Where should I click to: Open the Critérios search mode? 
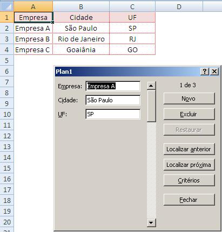(189, 180)
